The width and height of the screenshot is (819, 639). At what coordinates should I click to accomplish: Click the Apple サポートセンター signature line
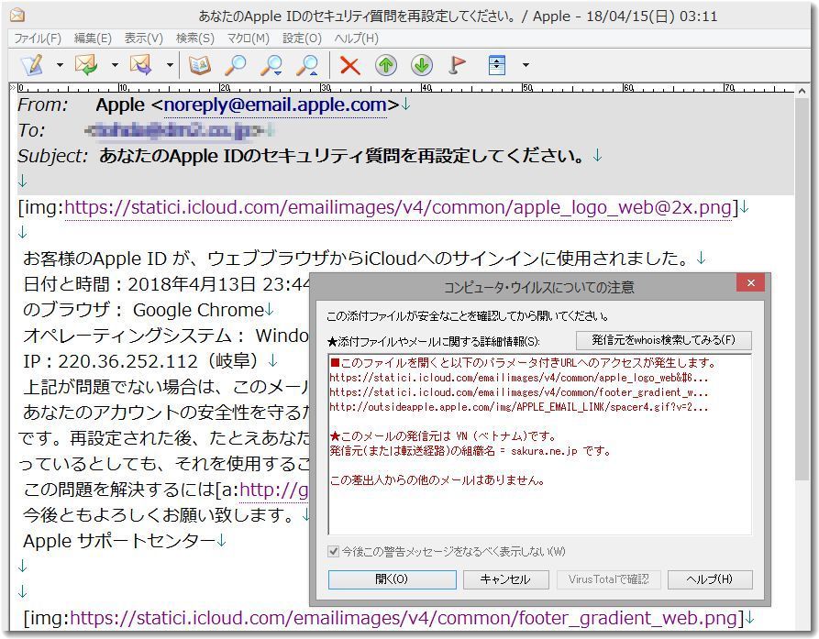pyautogui.click(x=119, y=541)
